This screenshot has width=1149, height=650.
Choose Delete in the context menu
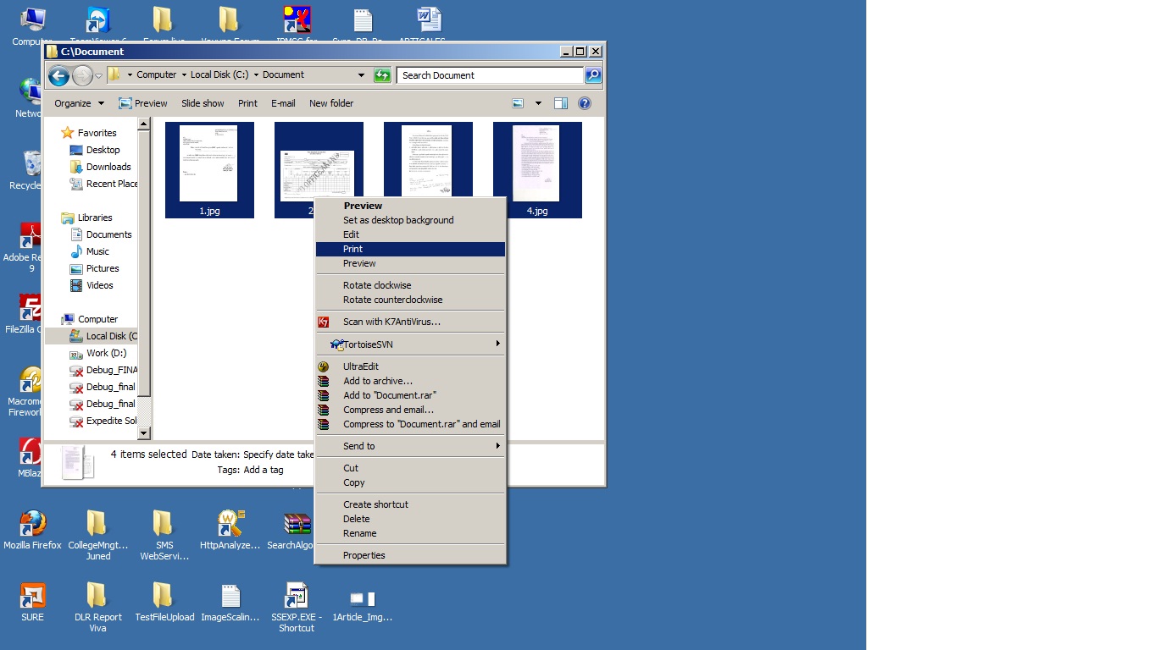pos(410,519)
